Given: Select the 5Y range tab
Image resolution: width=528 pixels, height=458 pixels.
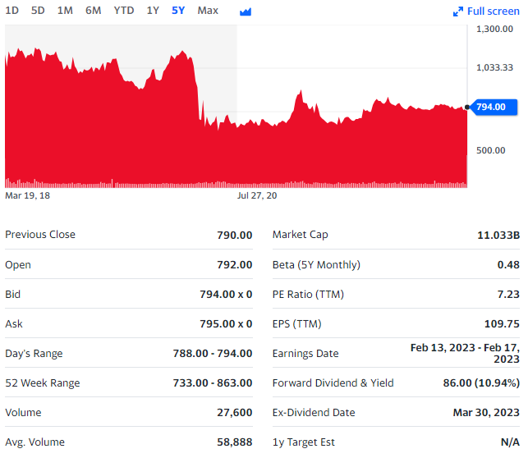Looking at the screenshot, I should (178, 11).
